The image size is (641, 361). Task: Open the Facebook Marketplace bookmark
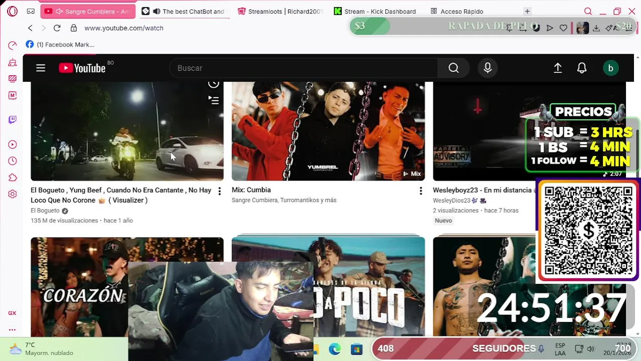[x=60, y=45]
